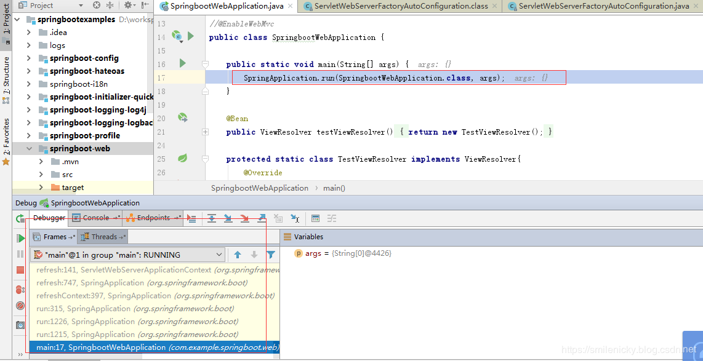This screenshot has height=361, width=703.
Task: Force Step Into red arrow
Action: [244, 218]
